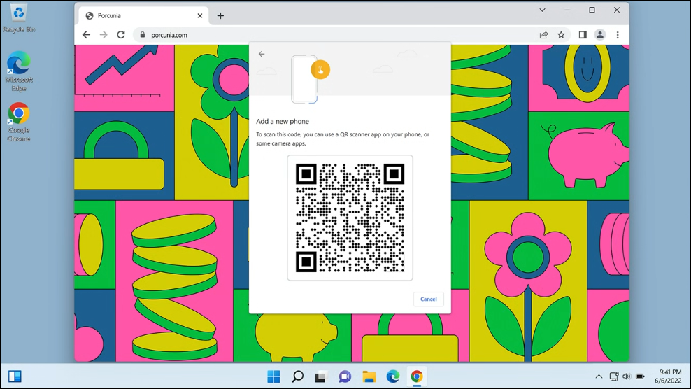Screen dimensions: 691x389
Task: Expand the tab search chevron
Action: pyautogui.click(x=543, y=10)
